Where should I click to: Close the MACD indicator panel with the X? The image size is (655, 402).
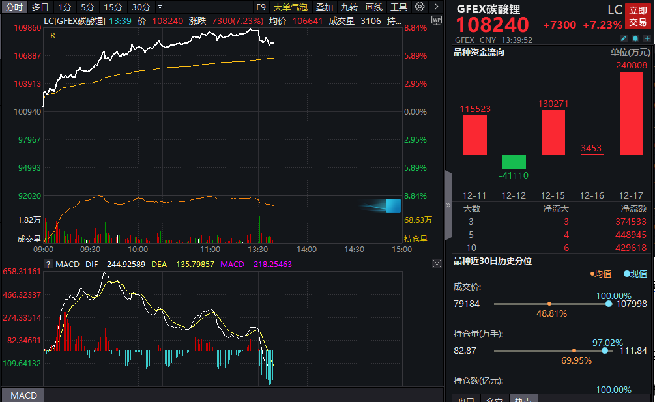pos(437,263)
